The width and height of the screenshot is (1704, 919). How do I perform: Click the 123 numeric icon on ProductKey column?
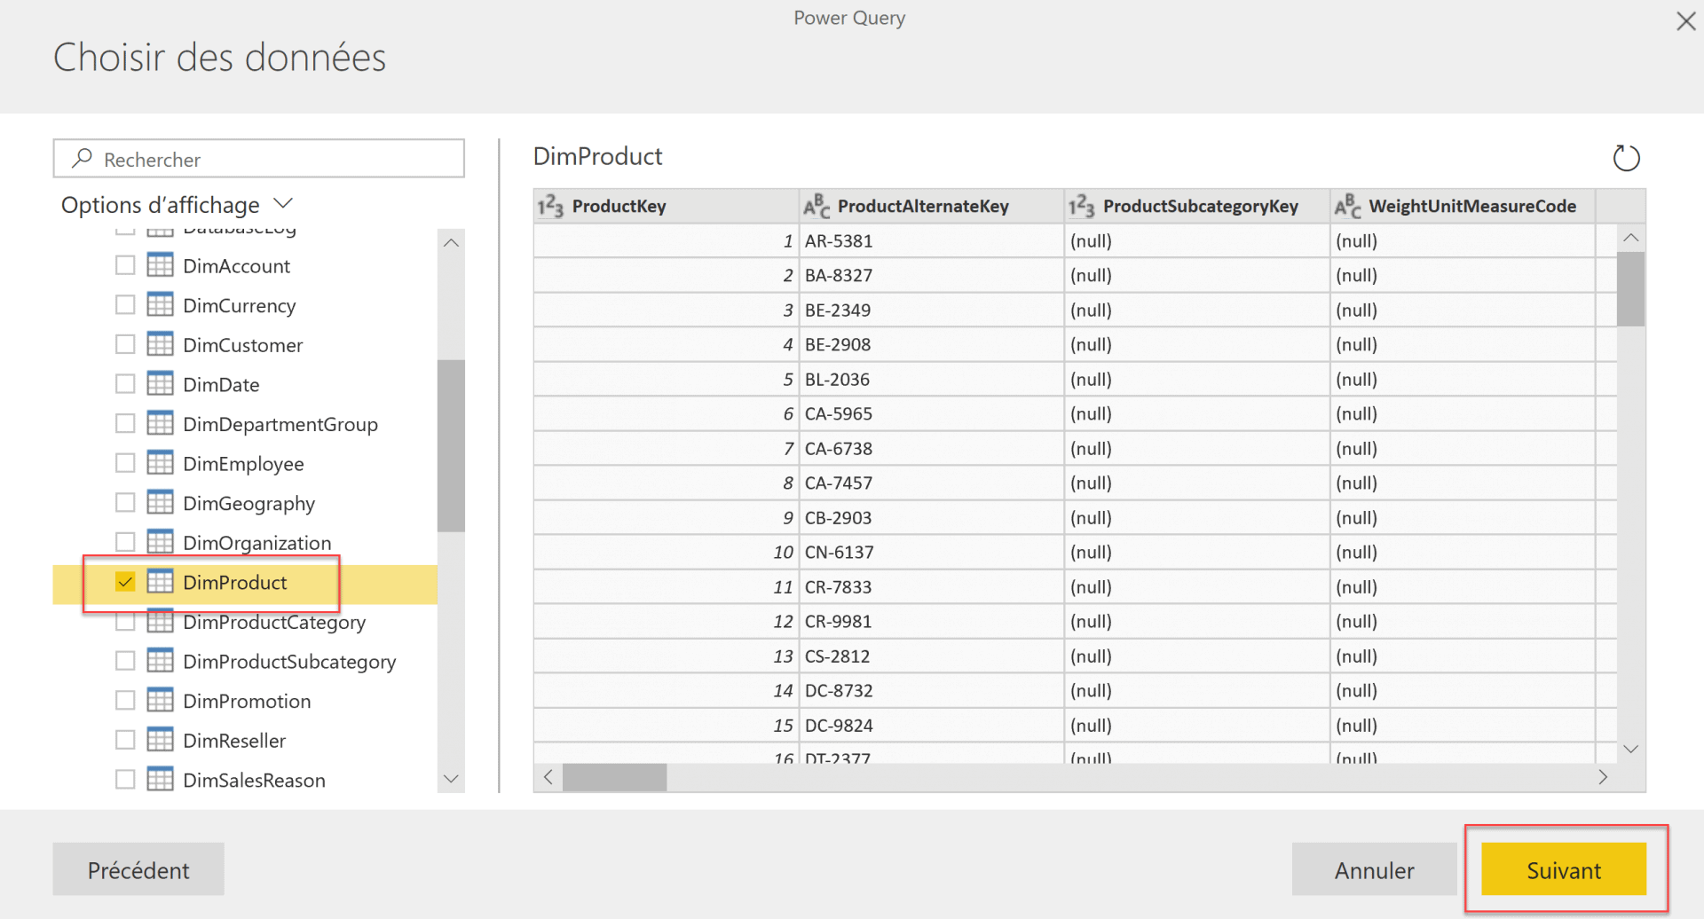coord(549,206)
